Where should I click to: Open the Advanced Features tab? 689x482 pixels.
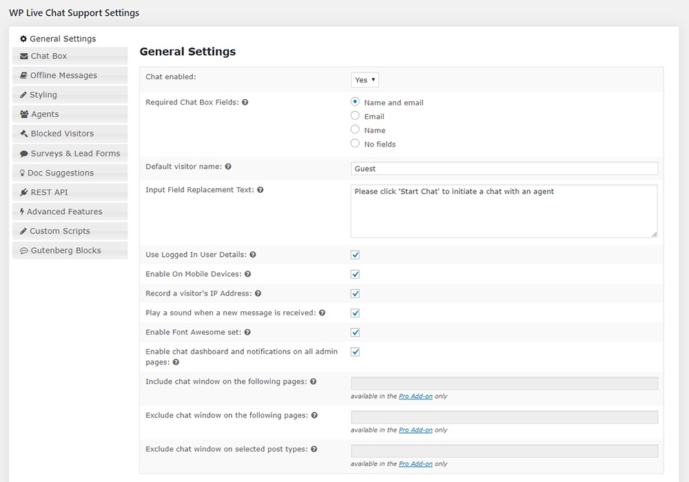coord(70,211)
